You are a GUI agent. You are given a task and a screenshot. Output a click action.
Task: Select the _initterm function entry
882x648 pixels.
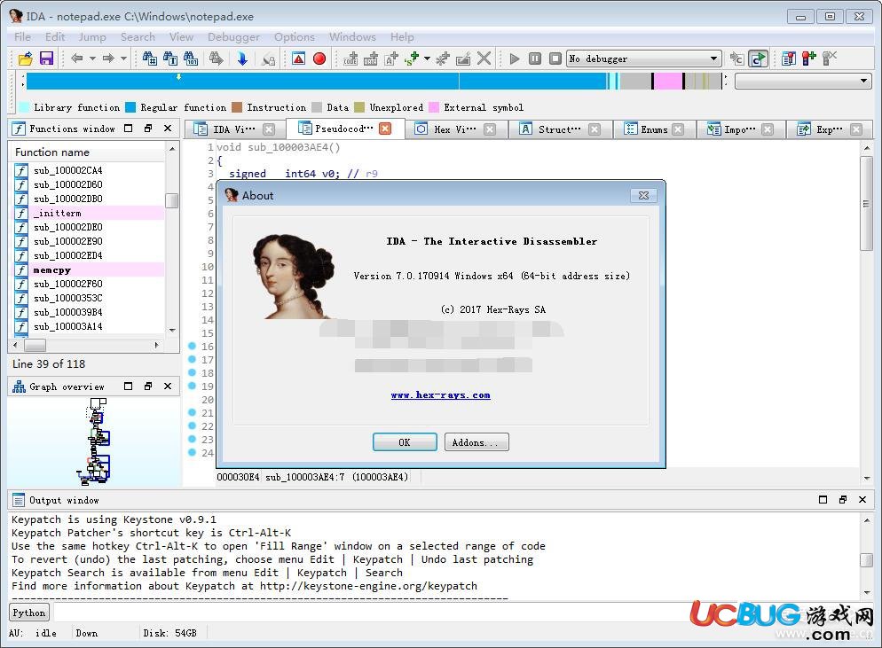pyautogui.click(x=89, y=213)
